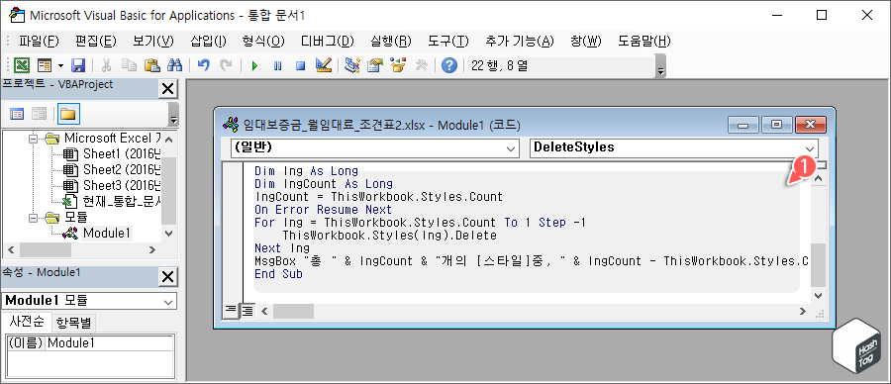Click the On Error Resume Next line
The width and height of the screenshot is (891, 384).
click(323, 210)
